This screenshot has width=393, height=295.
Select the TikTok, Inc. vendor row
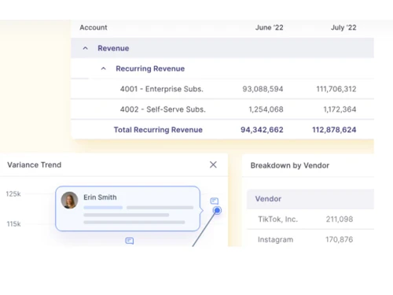pos(310,219)
